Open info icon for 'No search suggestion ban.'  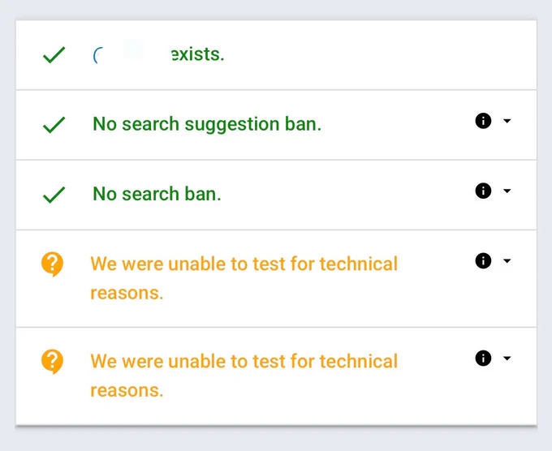pyautogui.click(x=483, y=121)
